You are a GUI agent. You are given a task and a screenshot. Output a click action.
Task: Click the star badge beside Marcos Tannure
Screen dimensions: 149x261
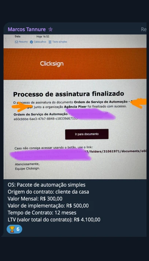pos(51,29)
